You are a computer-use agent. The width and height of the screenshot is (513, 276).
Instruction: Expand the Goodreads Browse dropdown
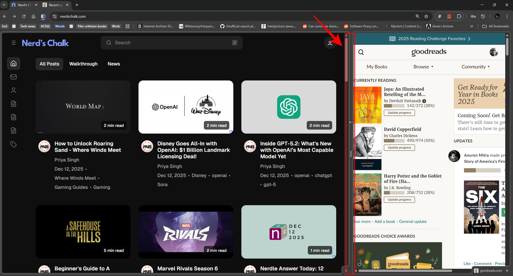tap(423, 67)
